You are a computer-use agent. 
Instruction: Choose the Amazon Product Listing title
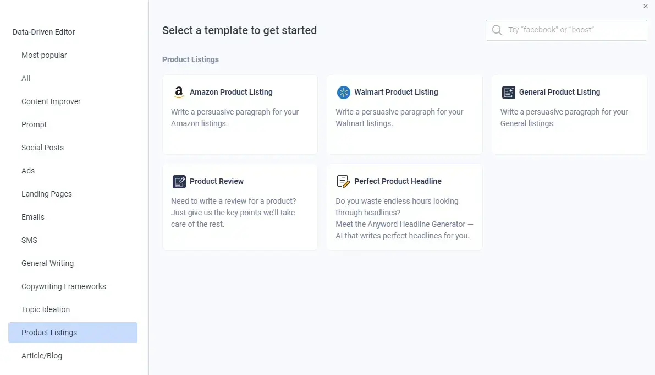pos(231,92)
